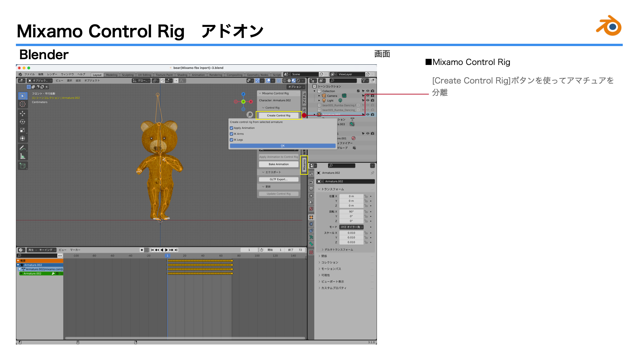The height and width of the screenshot is (358, 636).
Task: Click the Blender logo in the menu bar
Action: tap(20, 74)
